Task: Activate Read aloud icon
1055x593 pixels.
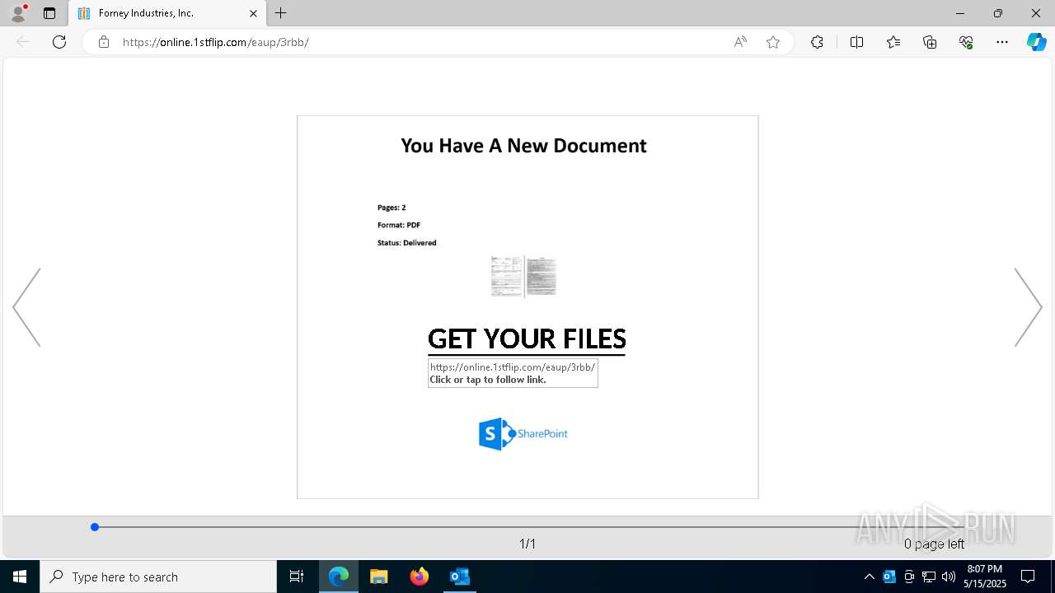Action: (x=740, y=42)
